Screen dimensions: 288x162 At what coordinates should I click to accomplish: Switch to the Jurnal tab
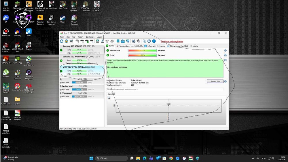(161, 46)
